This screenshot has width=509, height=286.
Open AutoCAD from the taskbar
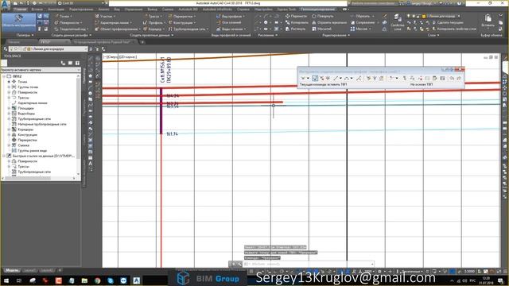coord(137,280)
